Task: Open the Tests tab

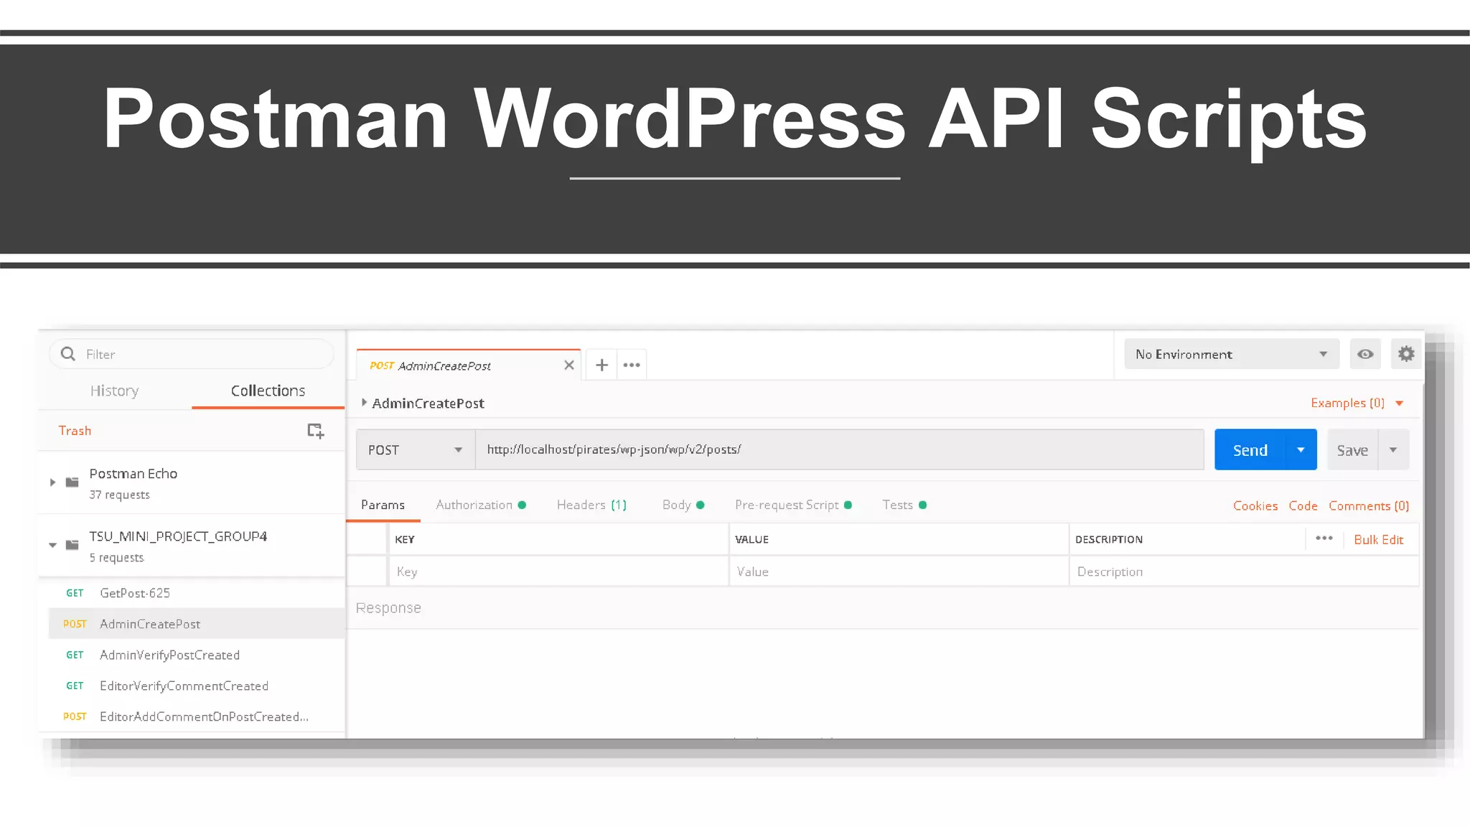Action: point(904,505)
